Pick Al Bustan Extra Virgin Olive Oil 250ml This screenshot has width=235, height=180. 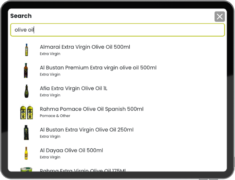(x=86, y=130)
